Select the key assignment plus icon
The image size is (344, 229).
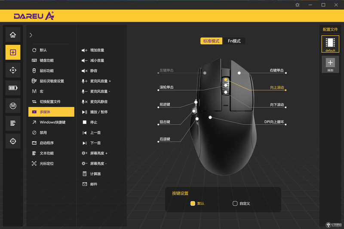13,52
